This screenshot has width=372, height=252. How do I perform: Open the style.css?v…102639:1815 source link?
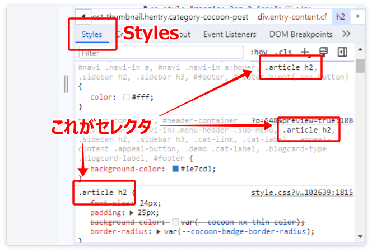302,193
